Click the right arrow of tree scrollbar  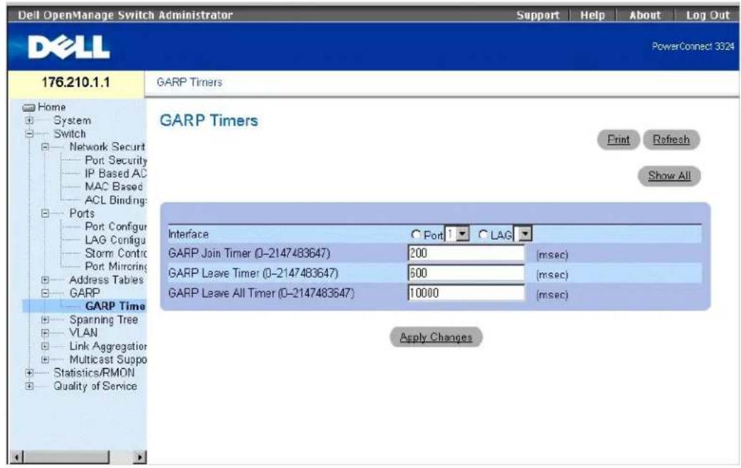pos(139,457)
